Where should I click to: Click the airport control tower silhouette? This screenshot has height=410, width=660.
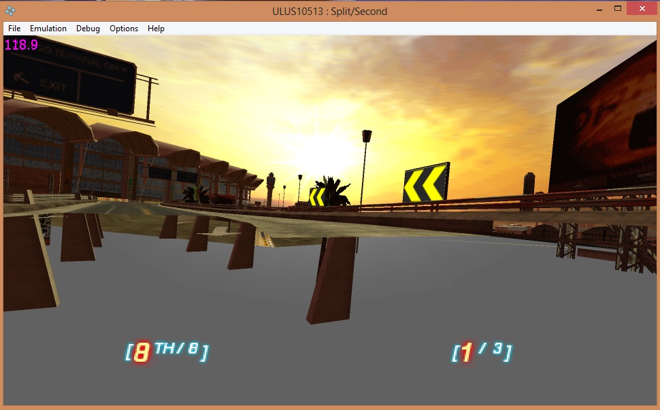click(x=271, y=187)
